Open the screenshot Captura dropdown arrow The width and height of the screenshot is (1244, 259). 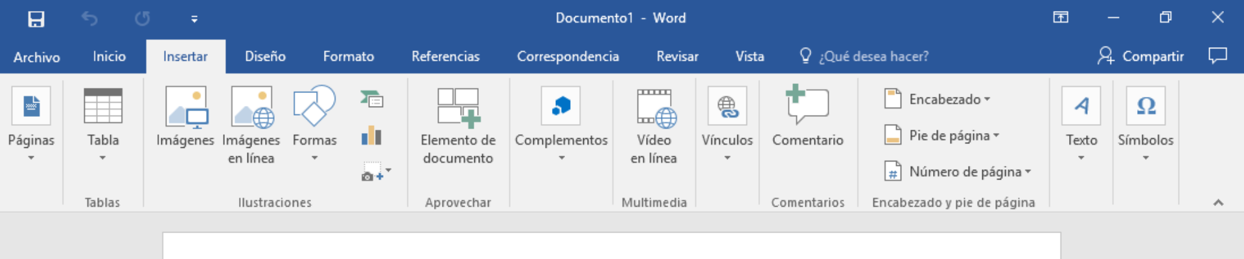[x=388, y=171]
